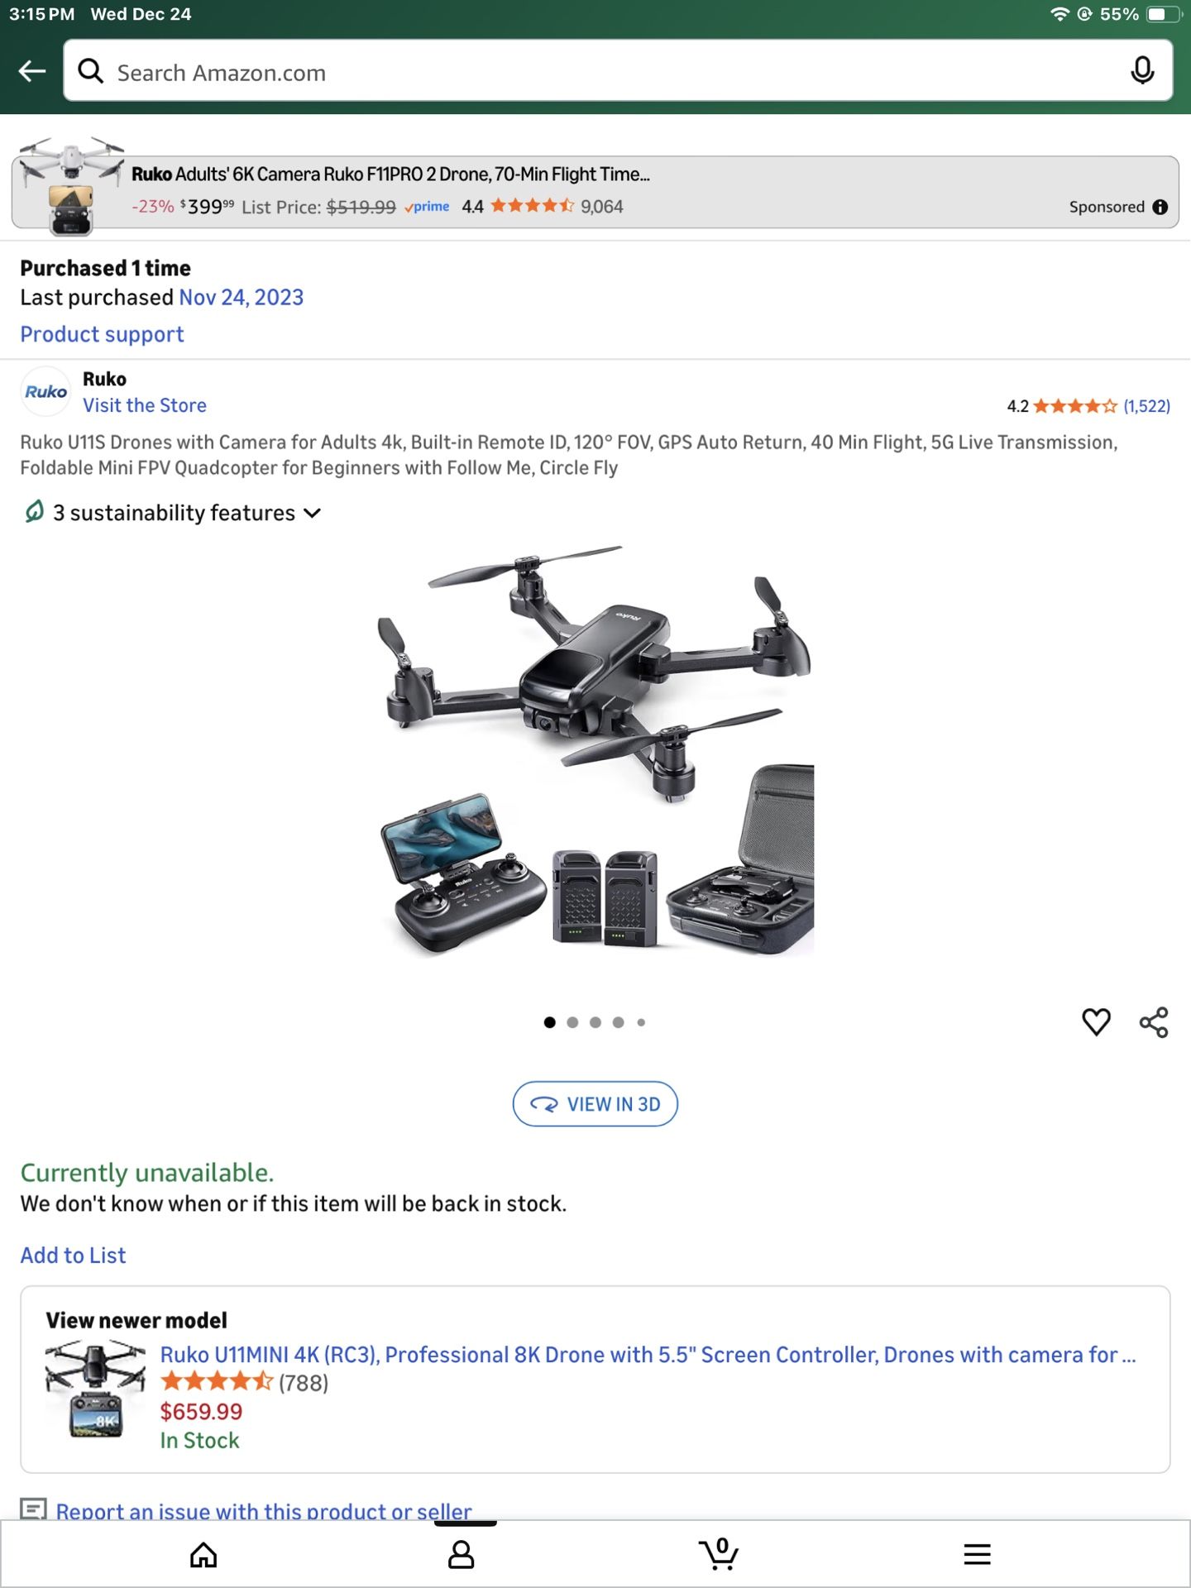This screenshot has width=1191, height=1588.
Task: Open the hamburger menu tab
Action: tap(977, 1555)
